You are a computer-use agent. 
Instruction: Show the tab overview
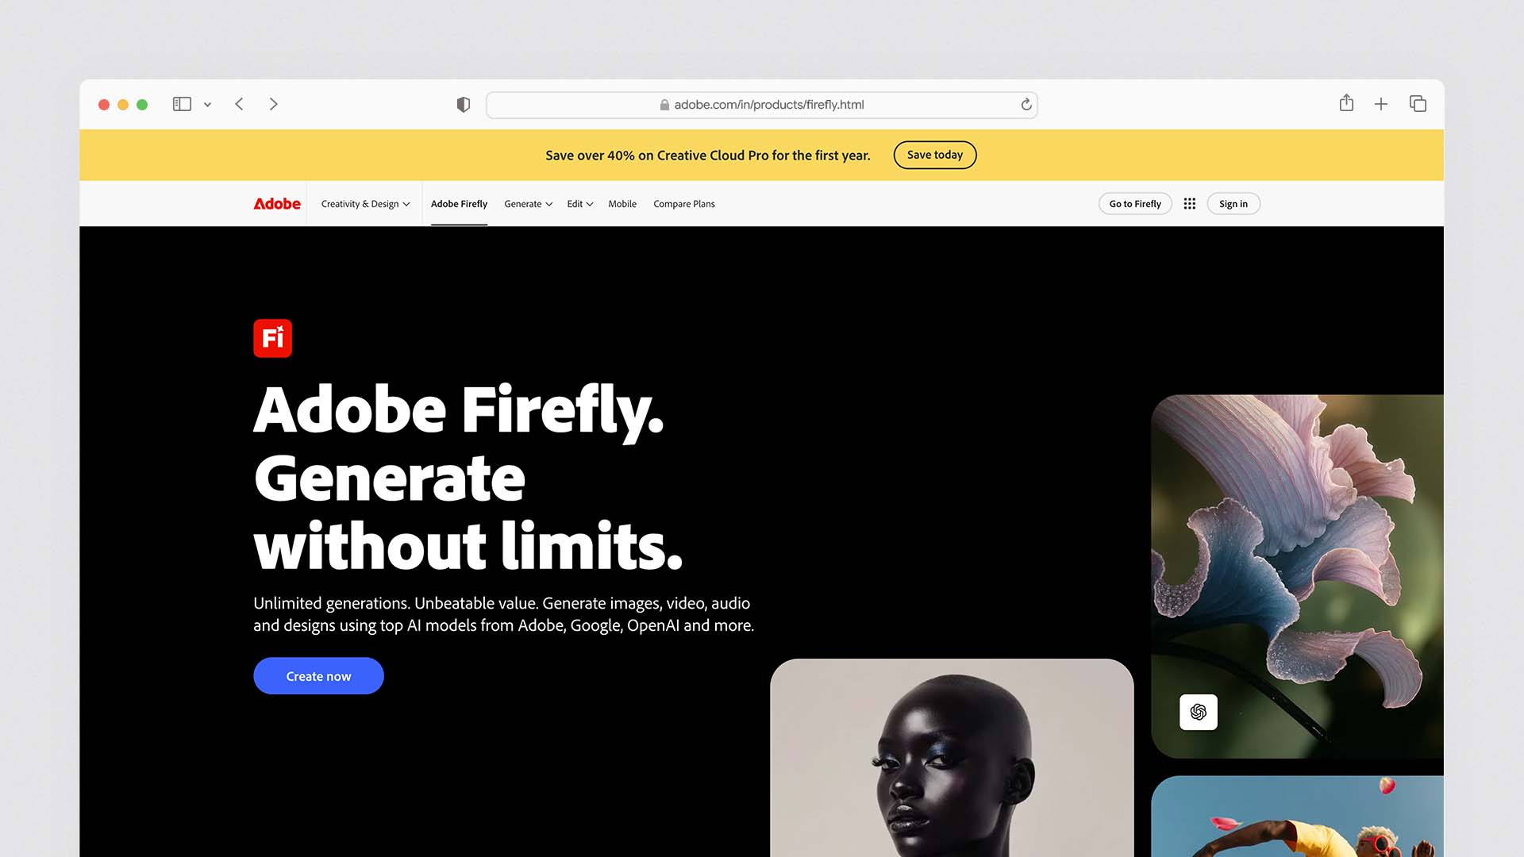point(1418,104)
